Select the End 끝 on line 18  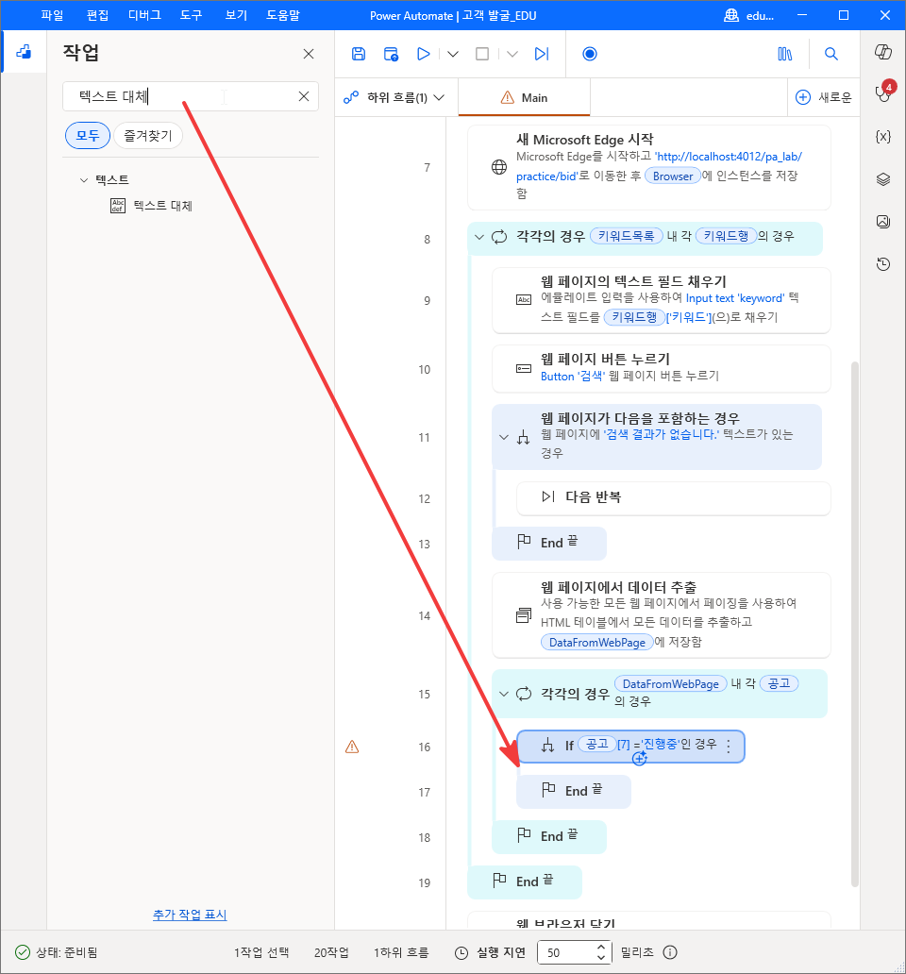click(x=549, y=837)
